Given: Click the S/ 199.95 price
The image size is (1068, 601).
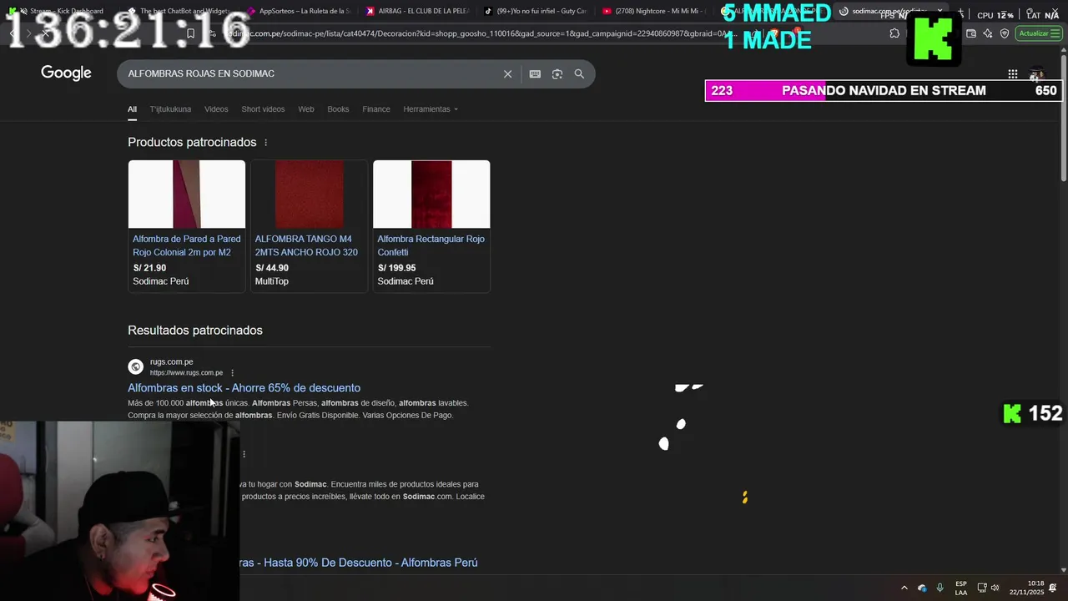Looking at the screenshot, I should (396, 268).
